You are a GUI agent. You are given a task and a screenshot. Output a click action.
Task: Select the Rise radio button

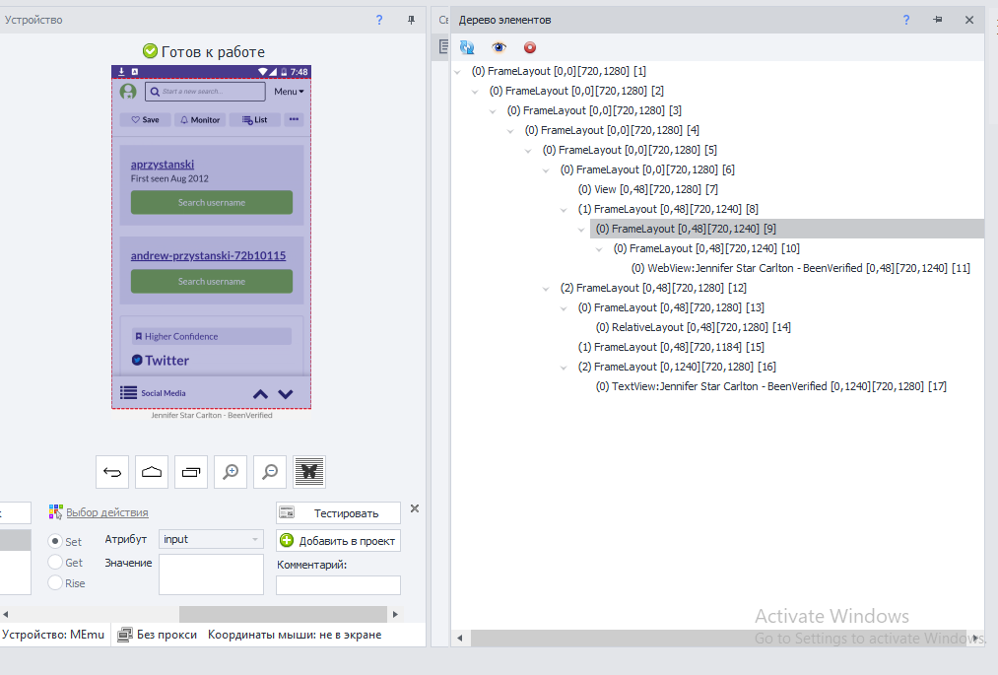(x=55, y=582)
